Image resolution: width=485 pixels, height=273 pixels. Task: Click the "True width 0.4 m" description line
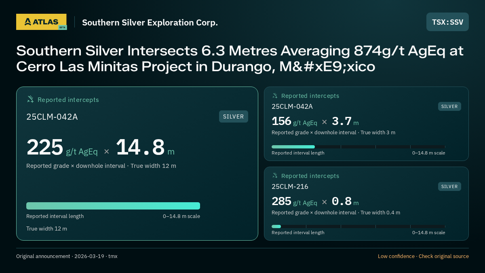tap(336, 212)
